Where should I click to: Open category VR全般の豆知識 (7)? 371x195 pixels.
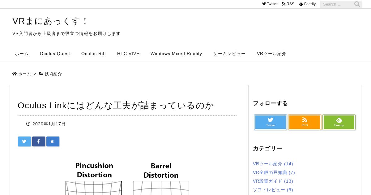tap(274, 172)
